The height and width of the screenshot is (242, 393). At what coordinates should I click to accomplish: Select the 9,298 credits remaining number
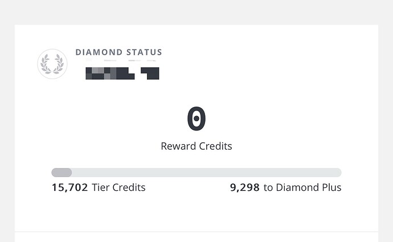pyautogui.click(x=244, y=187)
